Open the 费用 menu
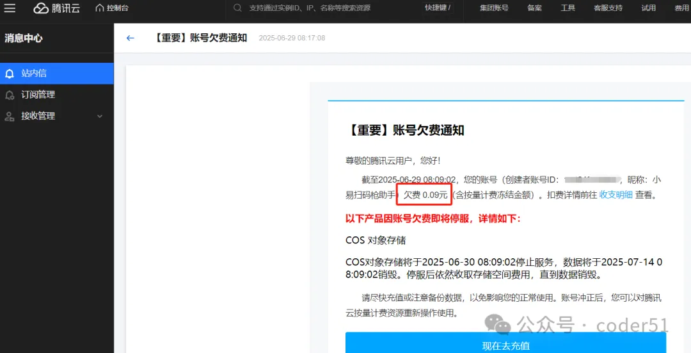This screenshot has height=353, width=691. [x=682, y=8]
